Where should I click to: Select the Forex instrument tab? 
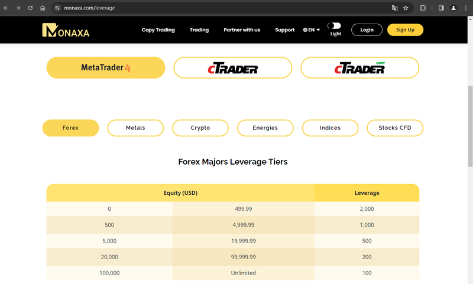point(70,128)
